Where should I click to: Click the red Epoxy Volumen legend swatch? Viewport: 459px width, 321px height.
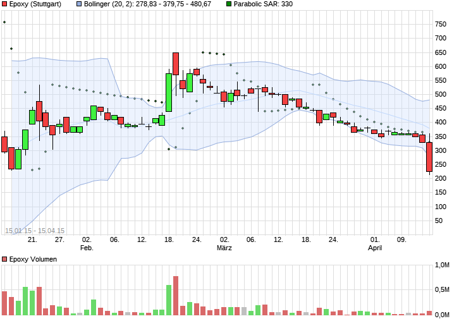(4, 259)
